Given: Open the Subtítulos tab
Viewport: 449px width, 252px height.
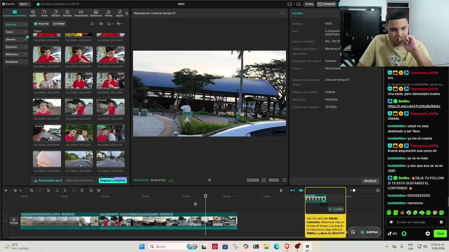Looking at the screenshot, I should 96,13.
